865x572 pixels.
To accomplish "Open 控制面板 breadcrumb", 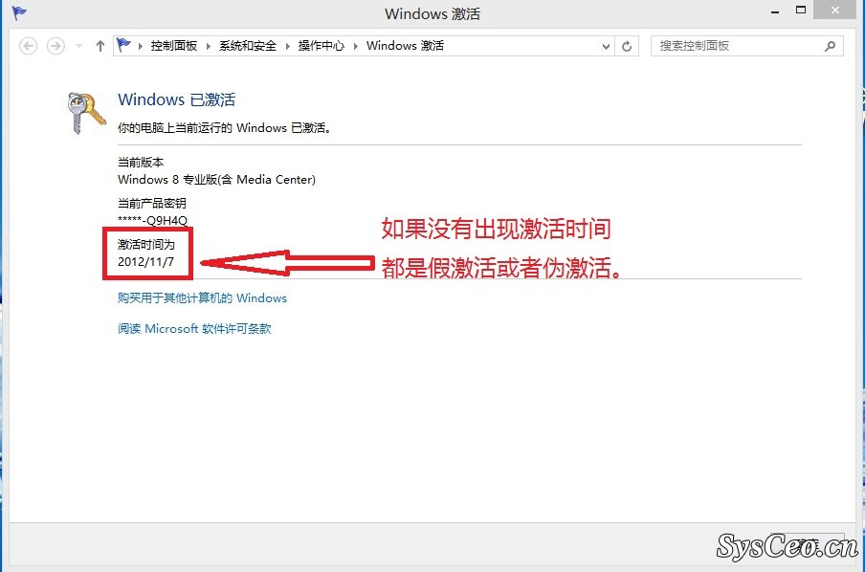I will click(174, 46).
